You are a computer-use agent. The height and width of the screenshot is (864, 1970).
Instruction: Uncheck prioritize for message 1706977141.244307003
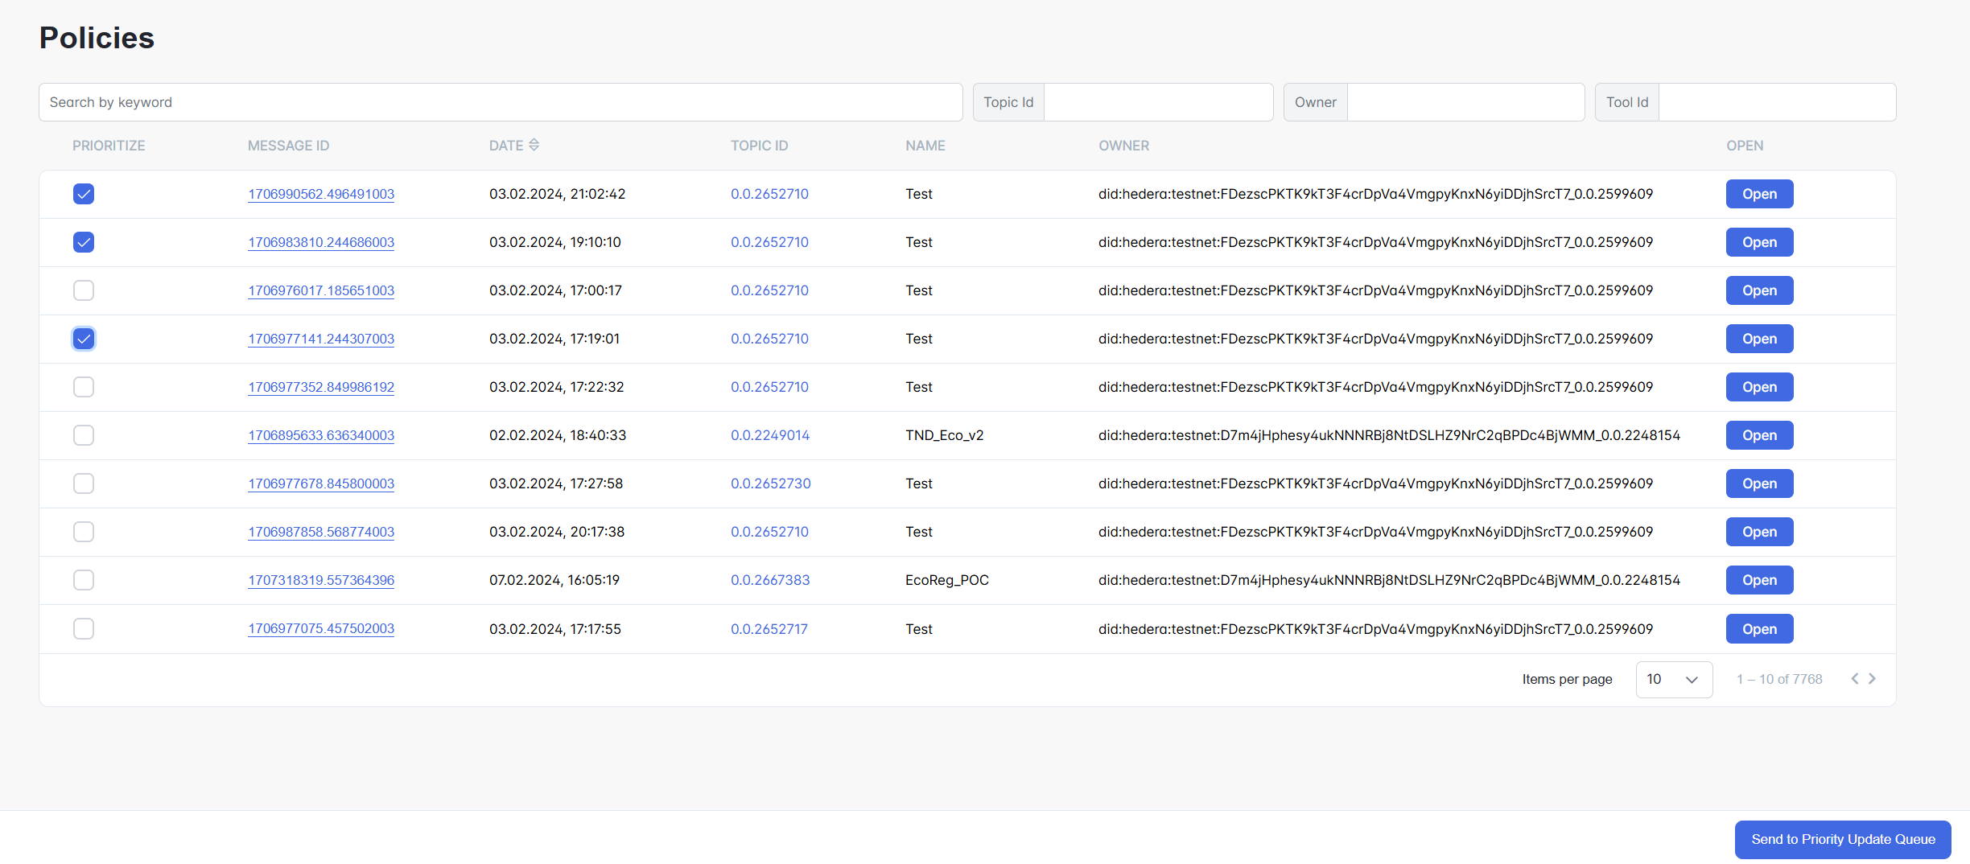click(84, 339)
